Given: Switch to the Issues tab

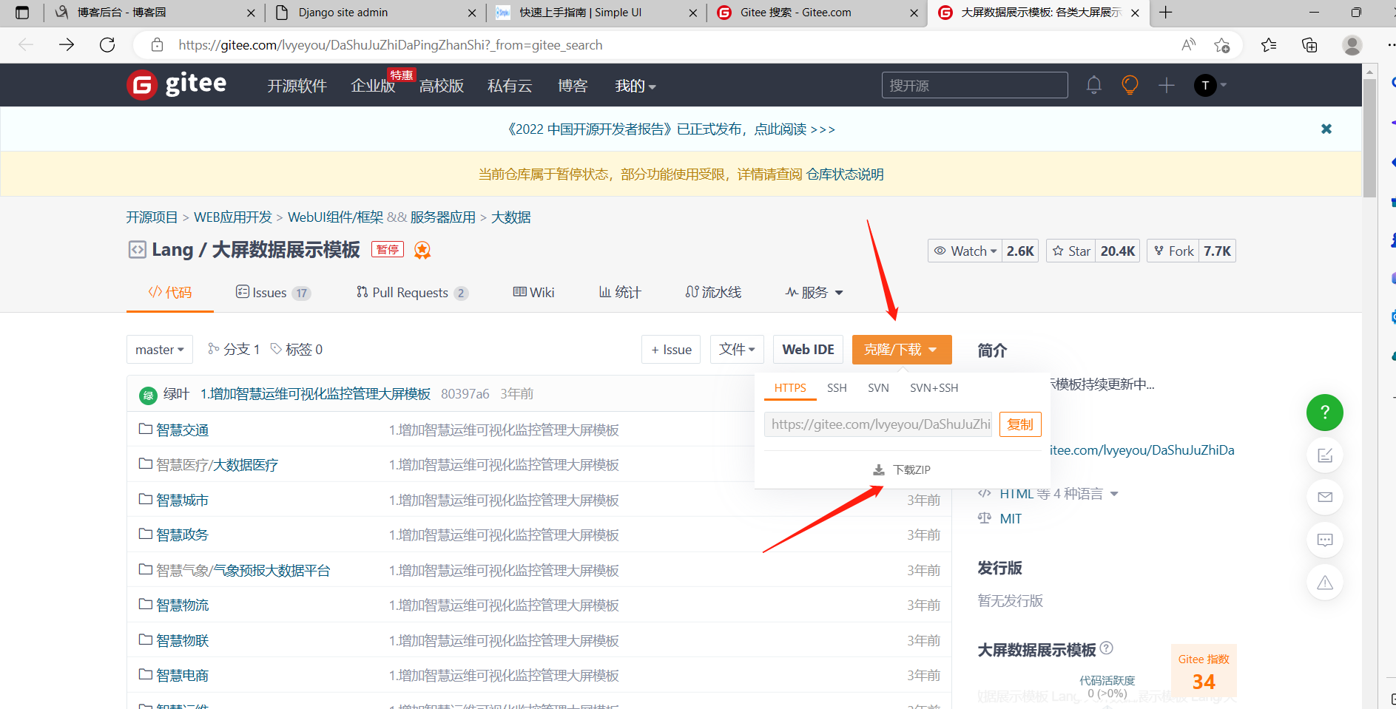Looking at the screenshot, I should 273,293.
